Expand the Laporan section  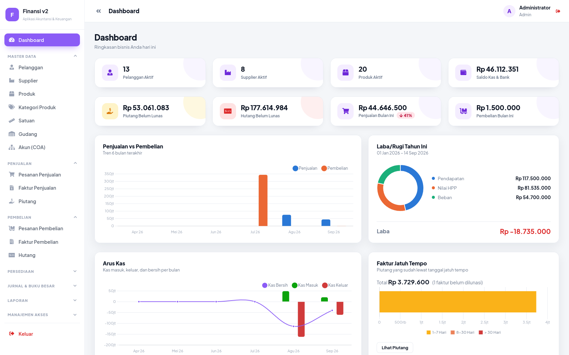pos(42,300)
